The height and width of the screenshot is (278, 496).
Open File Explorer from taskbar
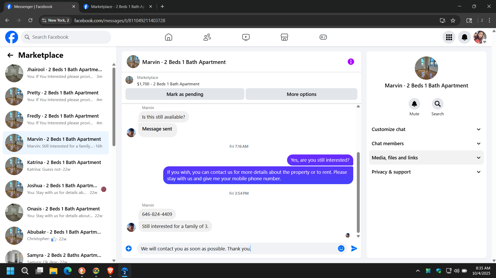point(53,271)
